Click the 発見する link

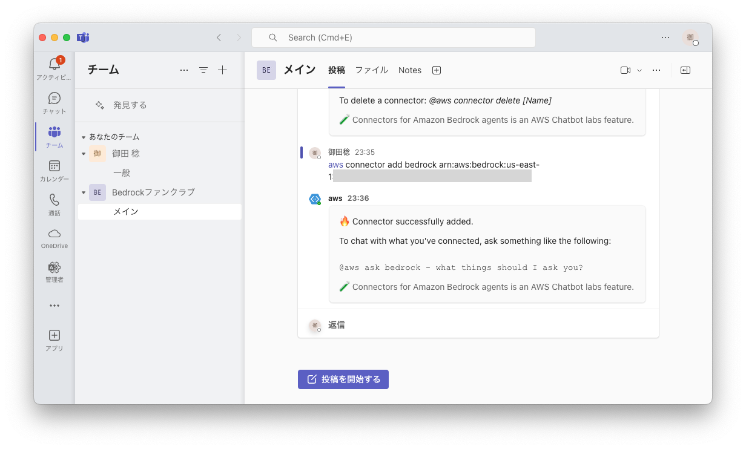(130, 105)
